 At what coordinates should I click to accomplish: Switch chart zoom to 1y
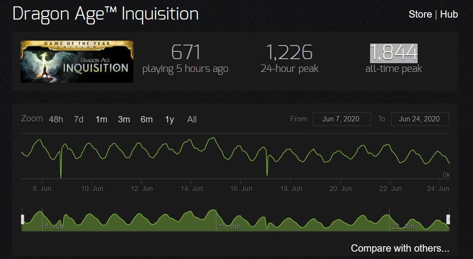169,119
